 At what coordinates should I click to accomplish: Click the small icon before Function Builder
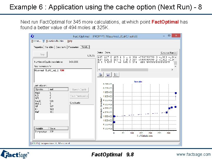click(x=44, y=41)
